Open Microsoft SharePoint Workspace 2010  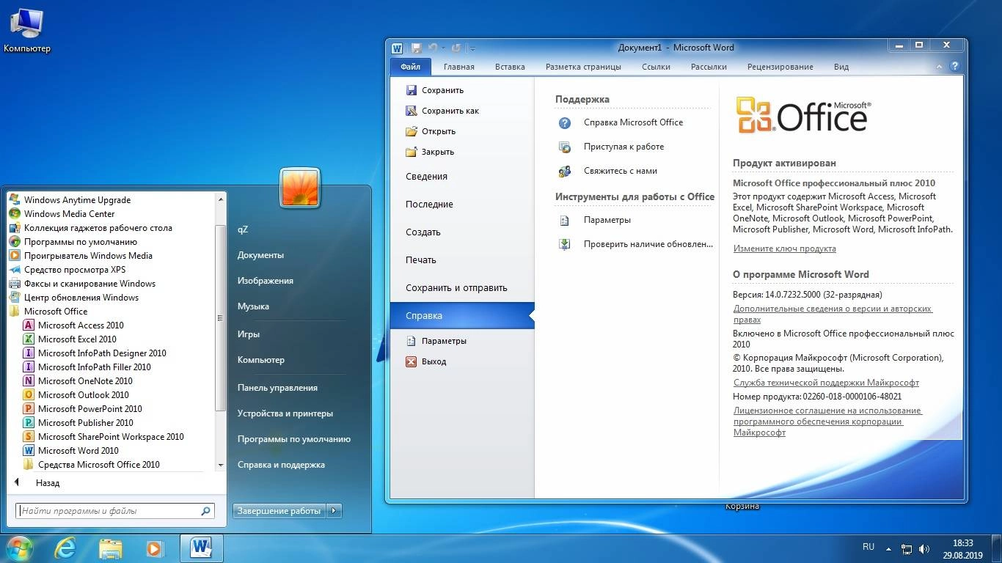coord(111,437)
